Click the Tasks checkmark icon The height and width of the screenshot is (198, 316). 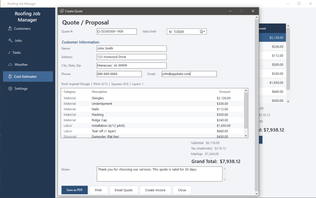(x=9, y=52)
